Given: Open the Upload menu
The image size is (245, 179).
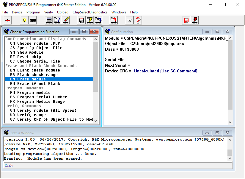Looking at the screenshot, I should click(x=63, y=12).
